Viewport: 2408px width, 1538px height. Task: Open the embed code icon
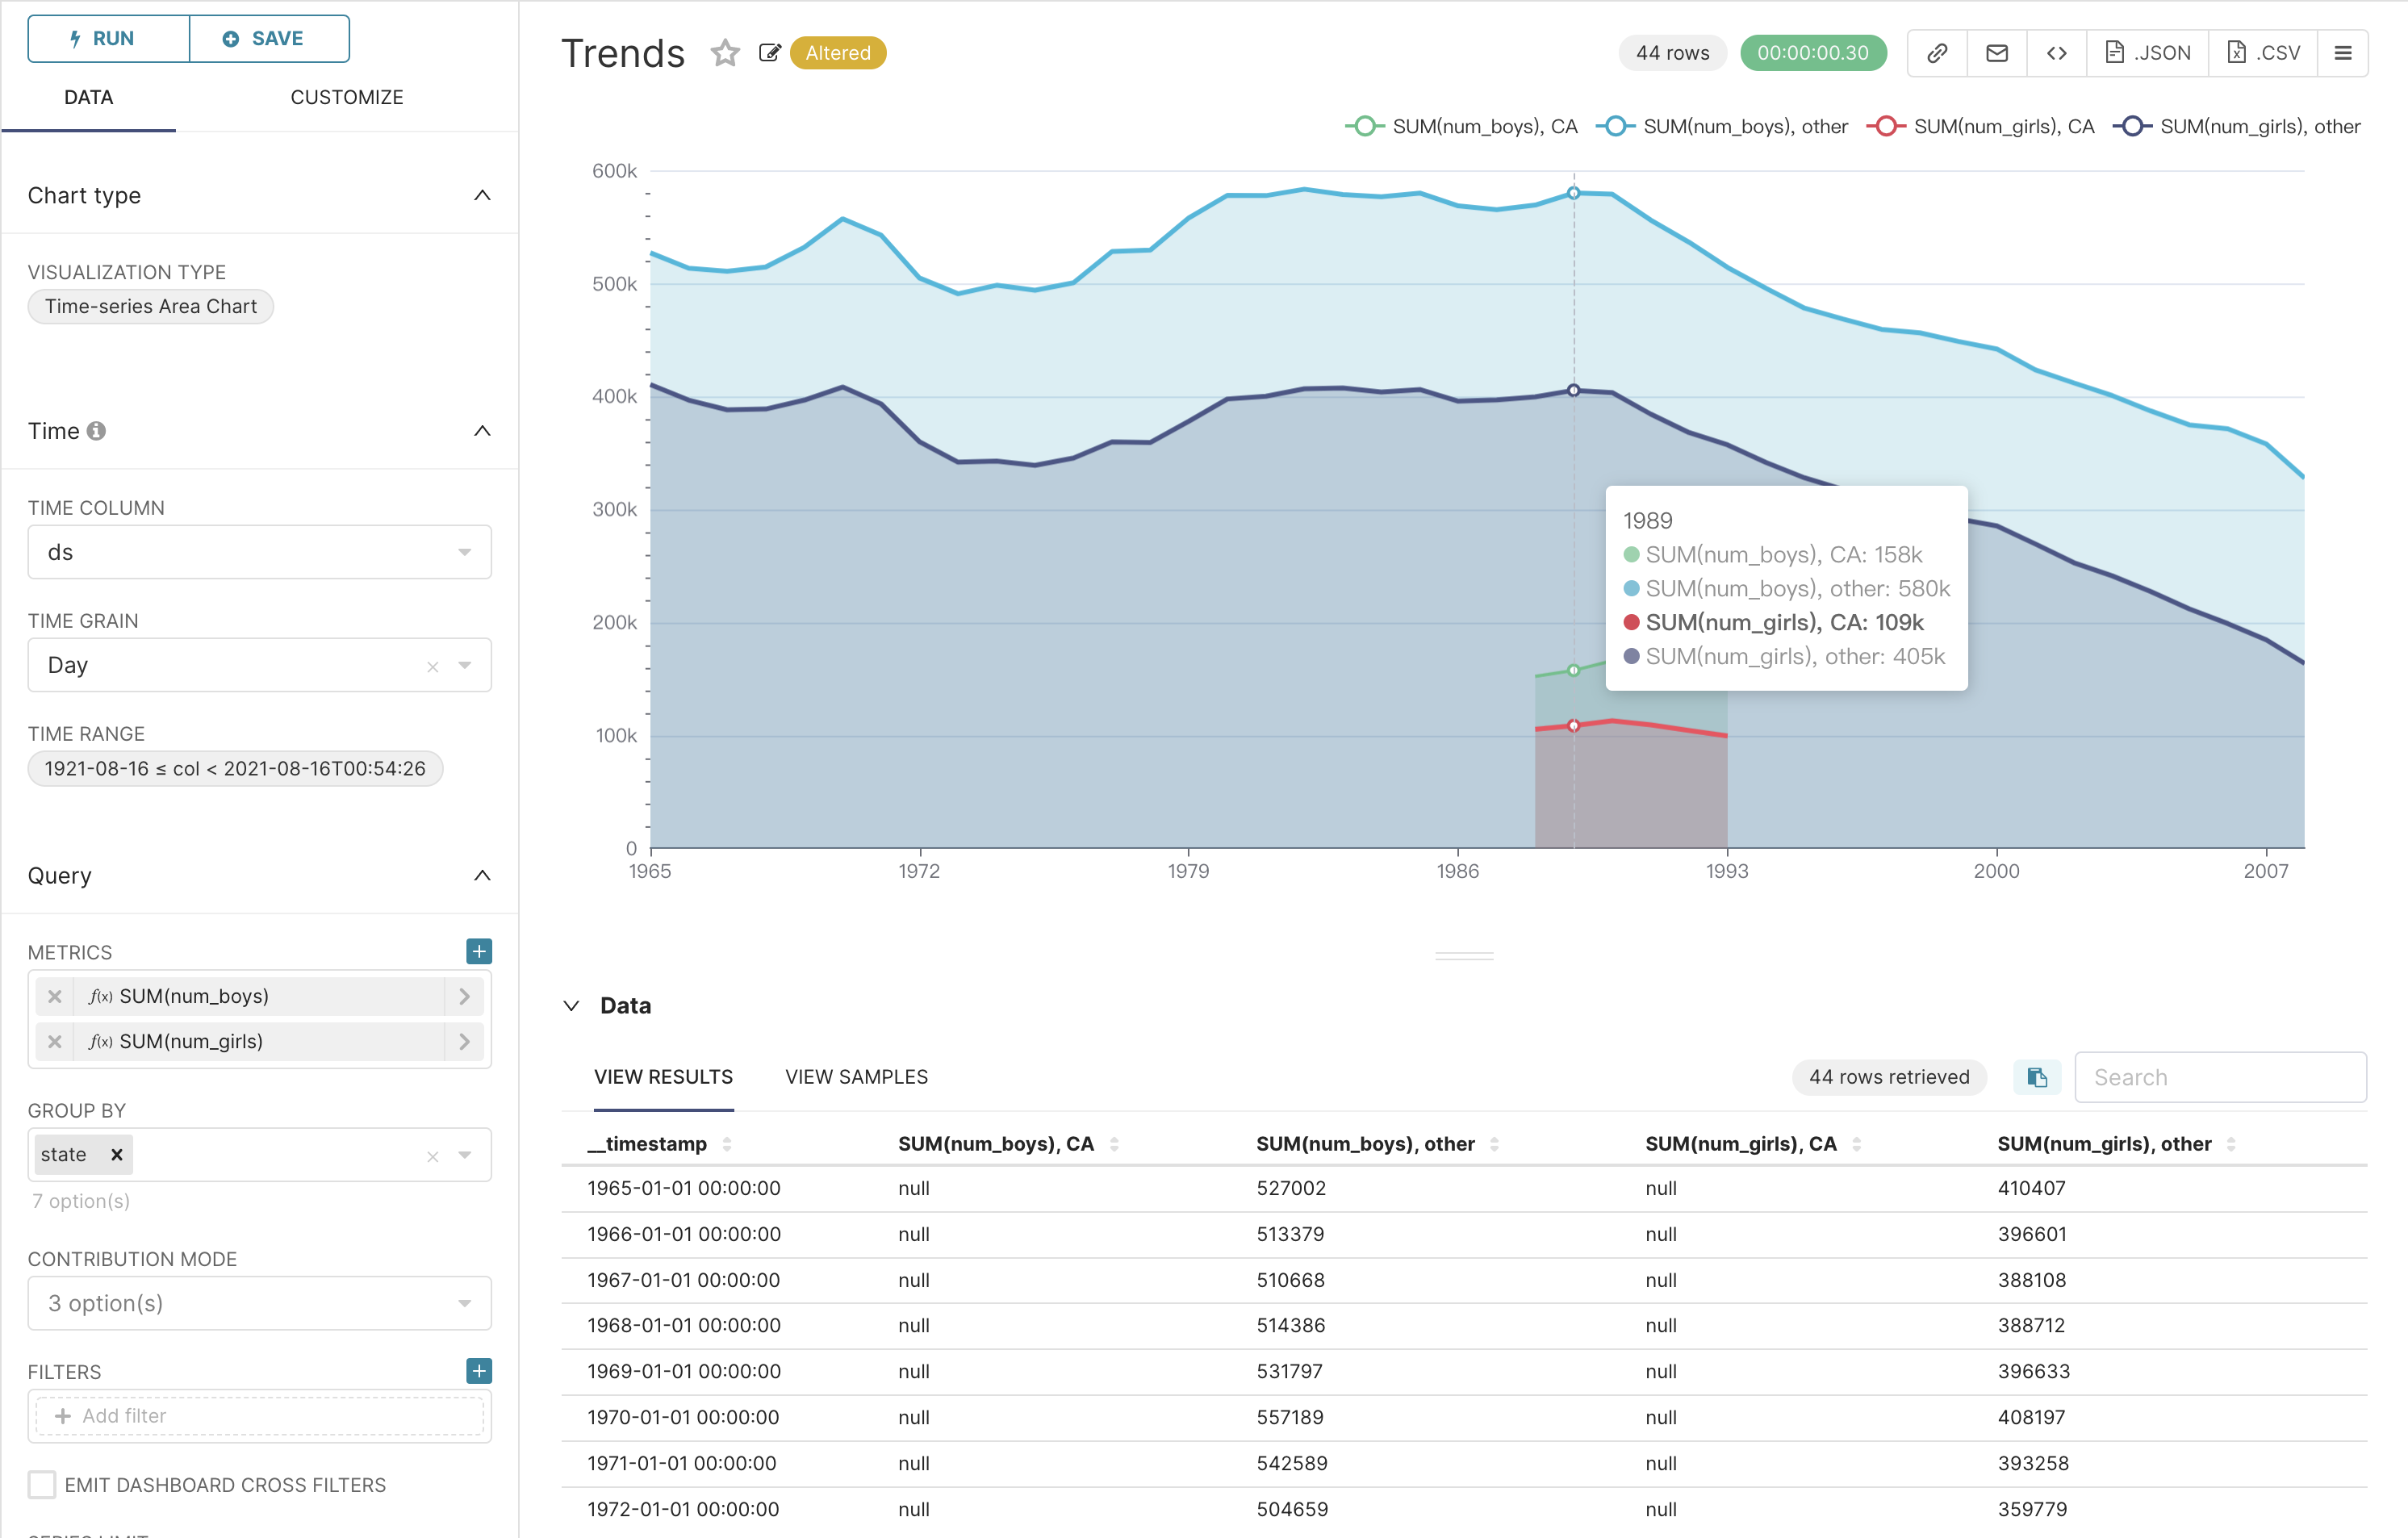coord(2056,52)
